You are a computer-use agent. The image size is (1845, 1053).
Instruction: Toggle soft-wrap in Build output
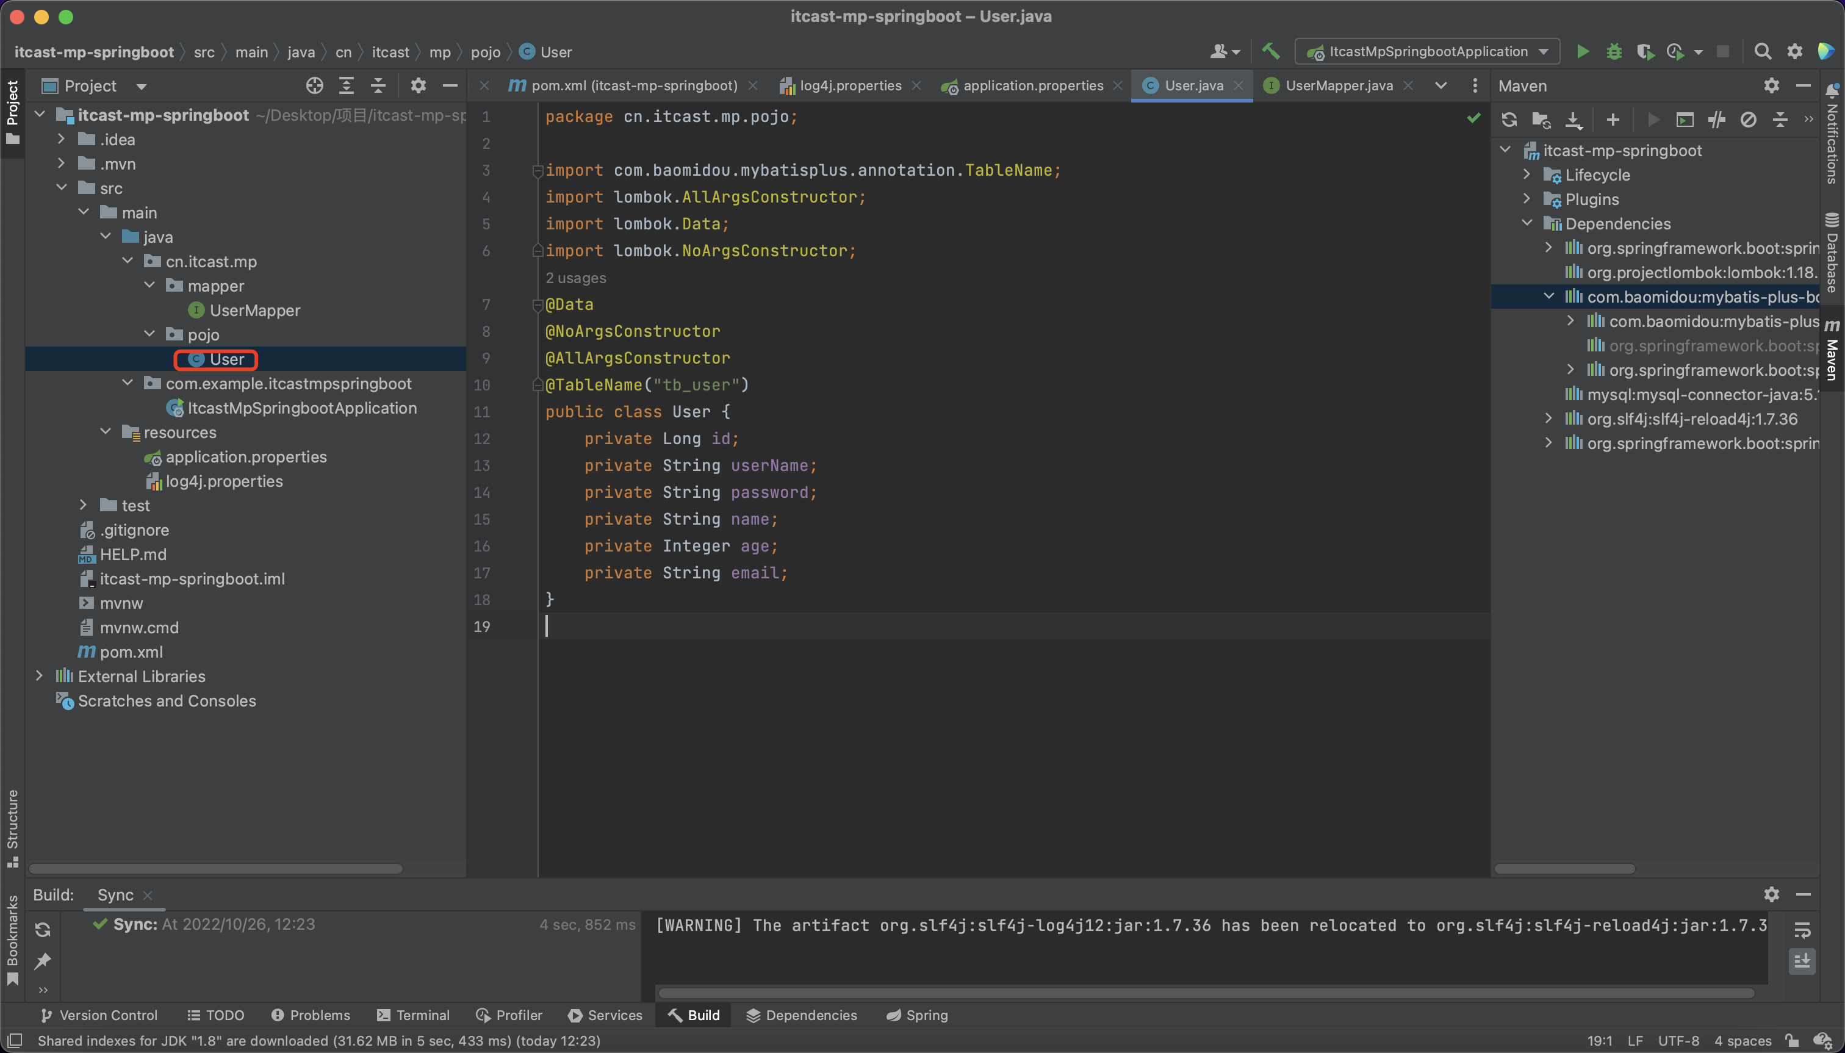(x=1802, y=929)
